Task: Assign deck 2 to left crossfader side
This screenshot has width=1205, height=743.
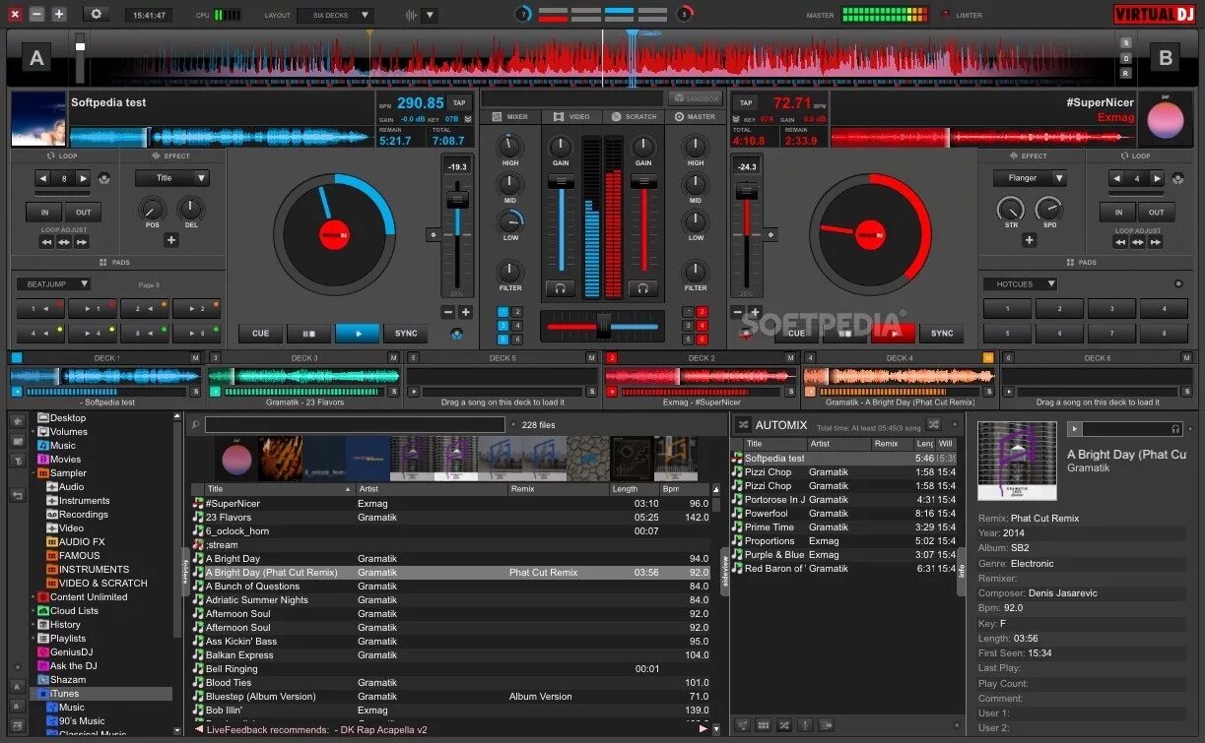Action: [518, 311]
